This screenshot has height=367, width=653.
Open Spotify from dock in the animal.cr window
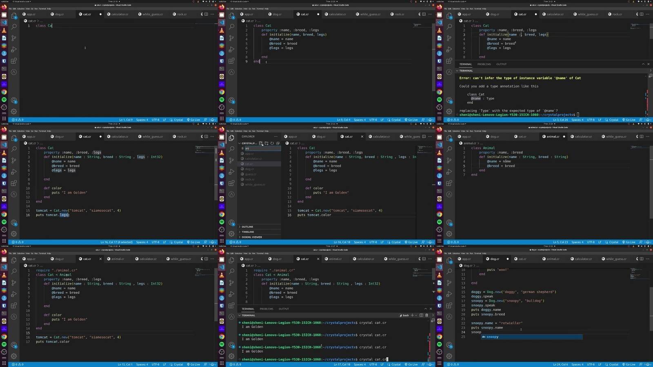pos(440,222)
